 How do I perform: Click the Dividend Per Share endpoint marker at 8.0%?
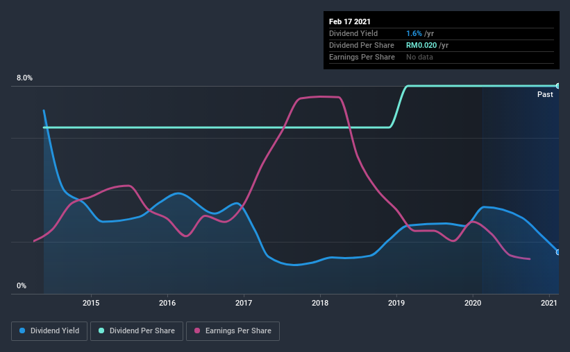click(x=558, y=86)
